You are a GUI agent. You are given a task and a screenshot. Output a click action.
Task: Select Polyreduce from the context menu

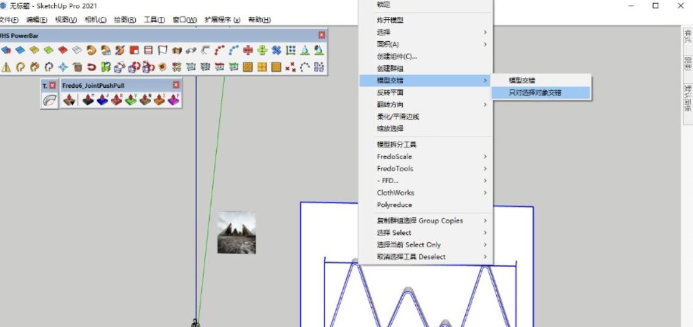point(394,204)
